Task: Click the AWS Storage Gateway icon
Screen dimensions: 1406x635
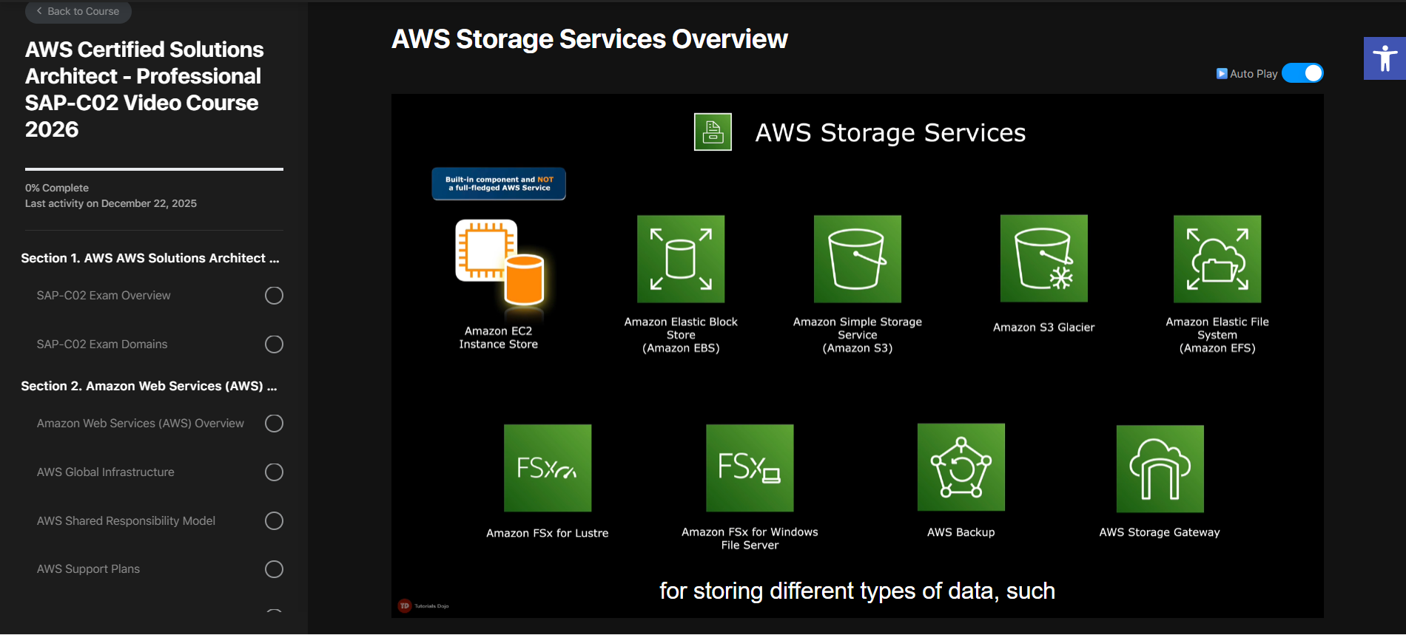Action: pyautogui.click(x=1160, y=469)
